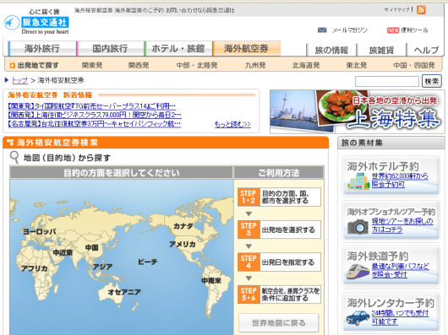Open the サイトマップ link

(x=396, y=9)
